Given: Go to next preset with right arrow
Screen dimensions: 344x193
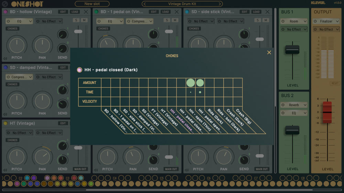Looking at the screenshot, I should point(219,4).
